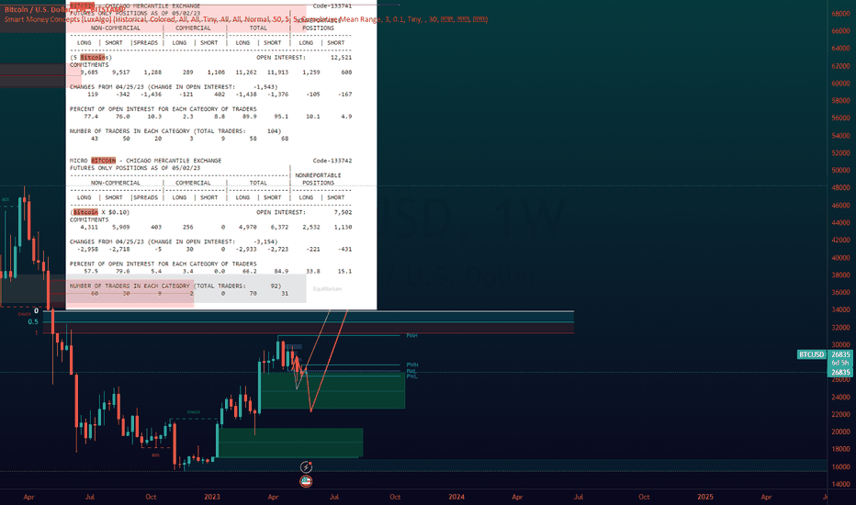Image resolution: width=856 pixels, height=505 pixels.
Task: Click the 2024 label on time axis
Action: point(456,497)
